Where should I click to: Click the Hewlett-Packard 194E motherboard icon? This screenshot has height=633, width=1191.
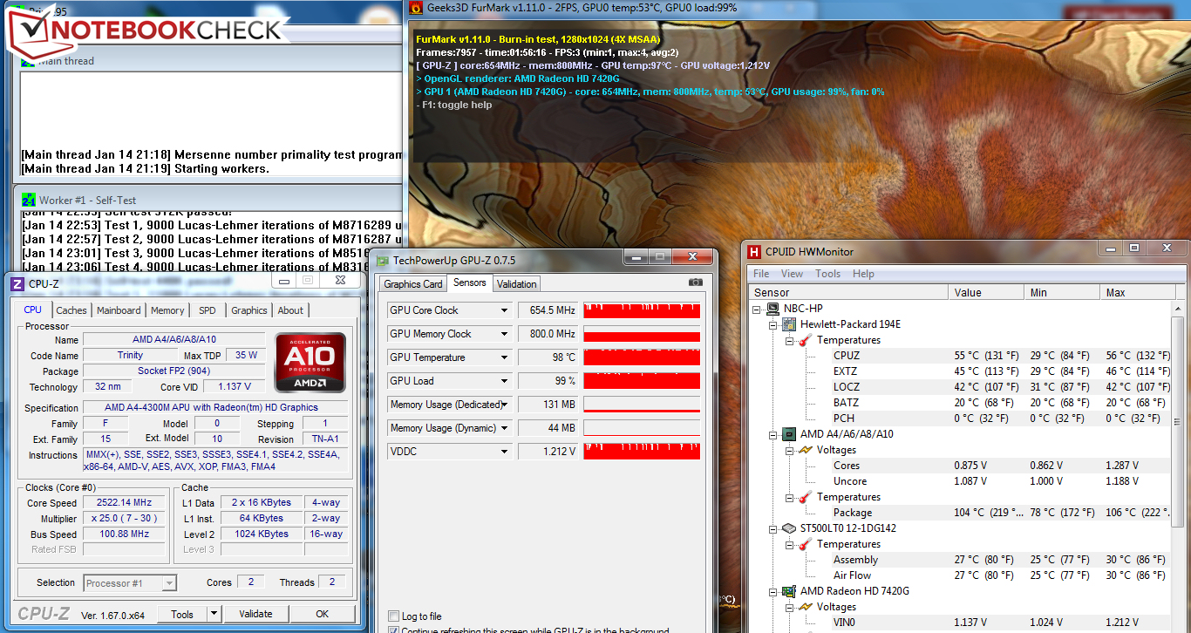tap(788, 324)
